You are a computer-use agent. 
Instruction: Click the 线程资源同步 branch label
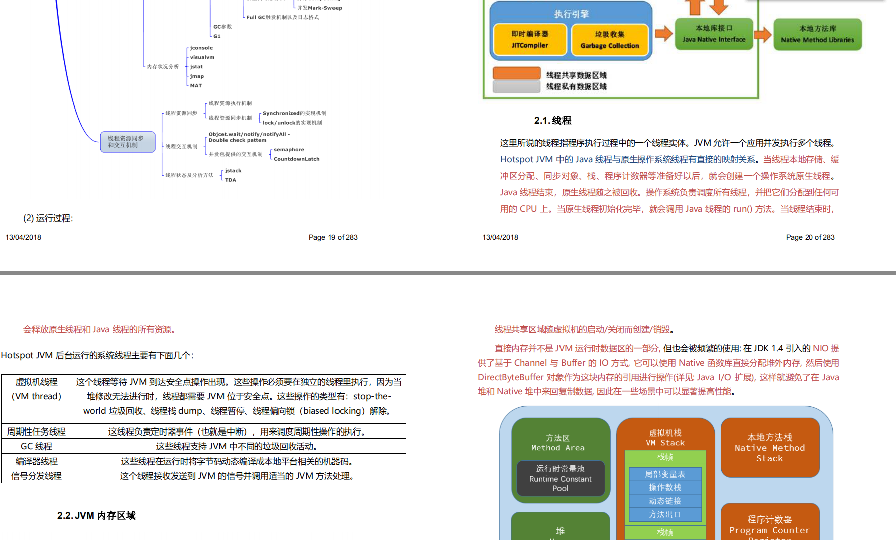tap(181, 113)
